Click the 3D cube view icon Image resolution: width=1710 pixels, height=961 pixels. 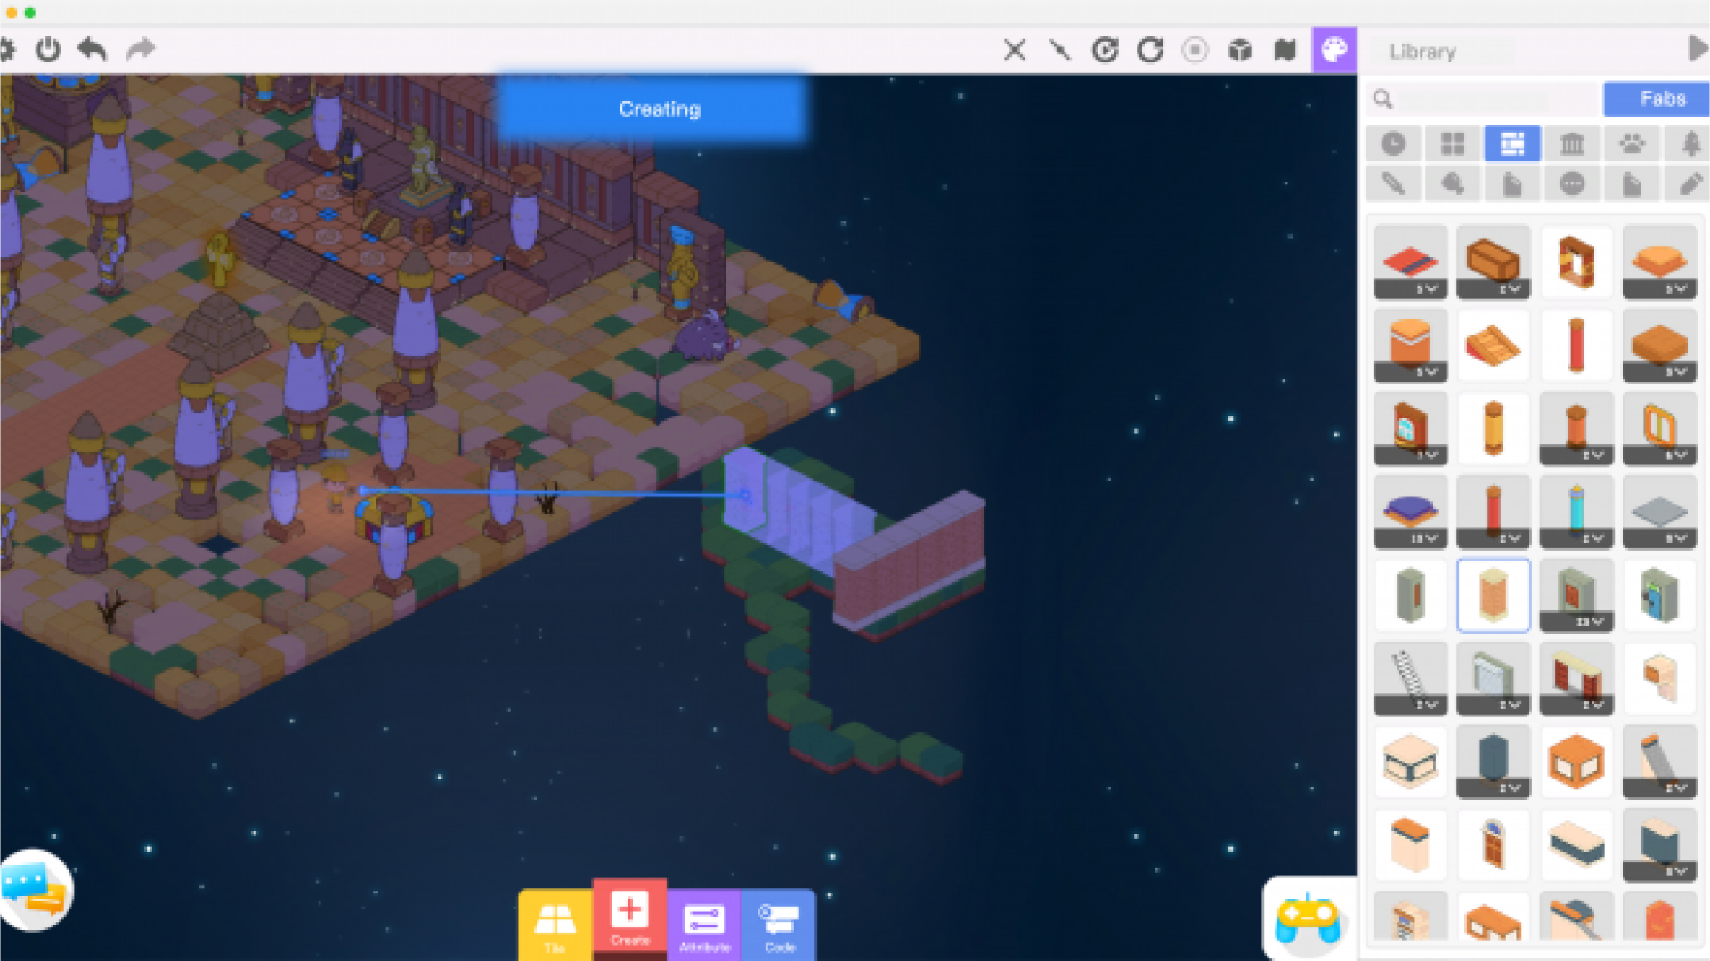coord(1239,50)
